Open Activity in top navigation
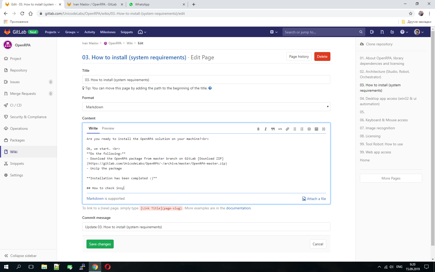The width and height of the screenshot is (435, 272). (90, 32)
